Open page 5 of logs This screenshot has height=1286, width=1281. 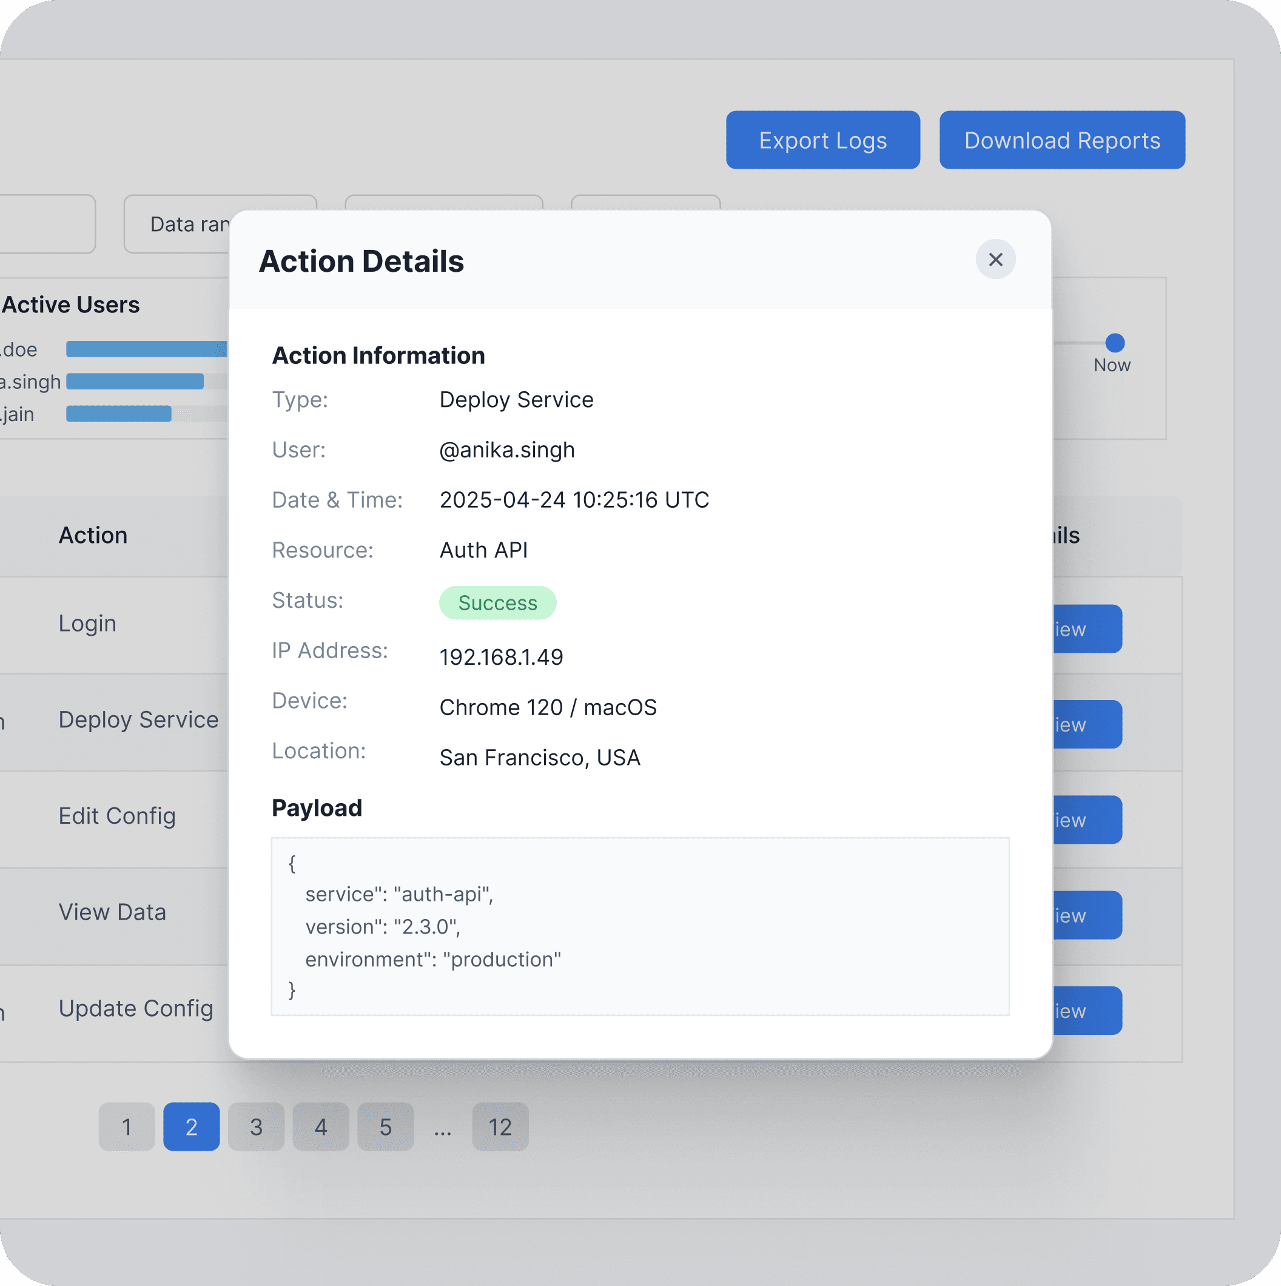click(385, 1126)
